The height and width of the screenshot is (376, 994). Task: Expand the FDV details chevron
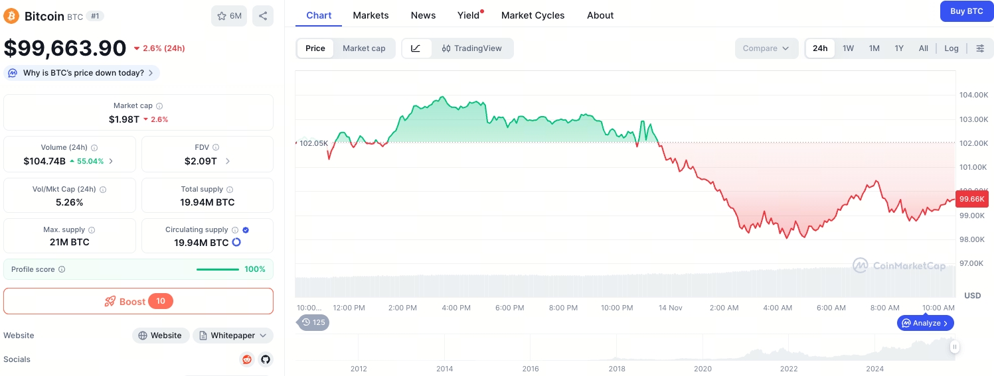click(x=228, y=161)
